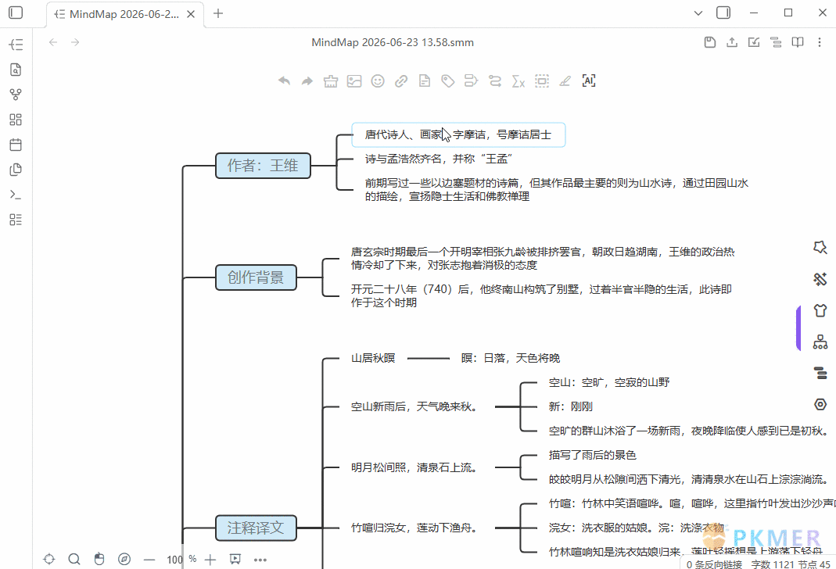Close the MindMap tab
Viewport: 836px width, 569px height.
coord(191,14)
